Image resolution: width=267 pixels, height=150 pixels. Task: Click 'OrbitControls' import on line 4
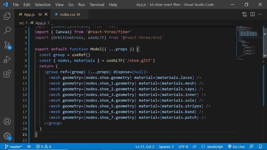pyautogui.click(x=68, y=37)
